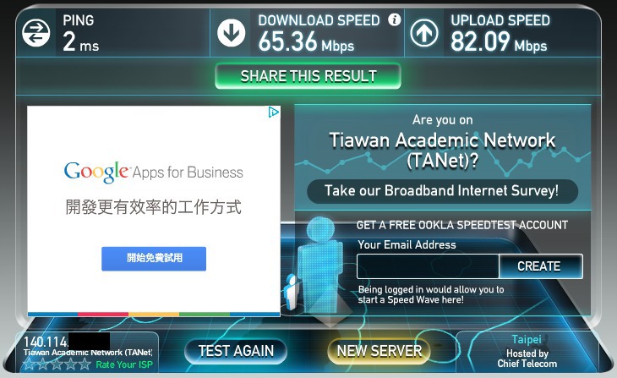
Task: Choose a New Server
Action: point(379,351)
